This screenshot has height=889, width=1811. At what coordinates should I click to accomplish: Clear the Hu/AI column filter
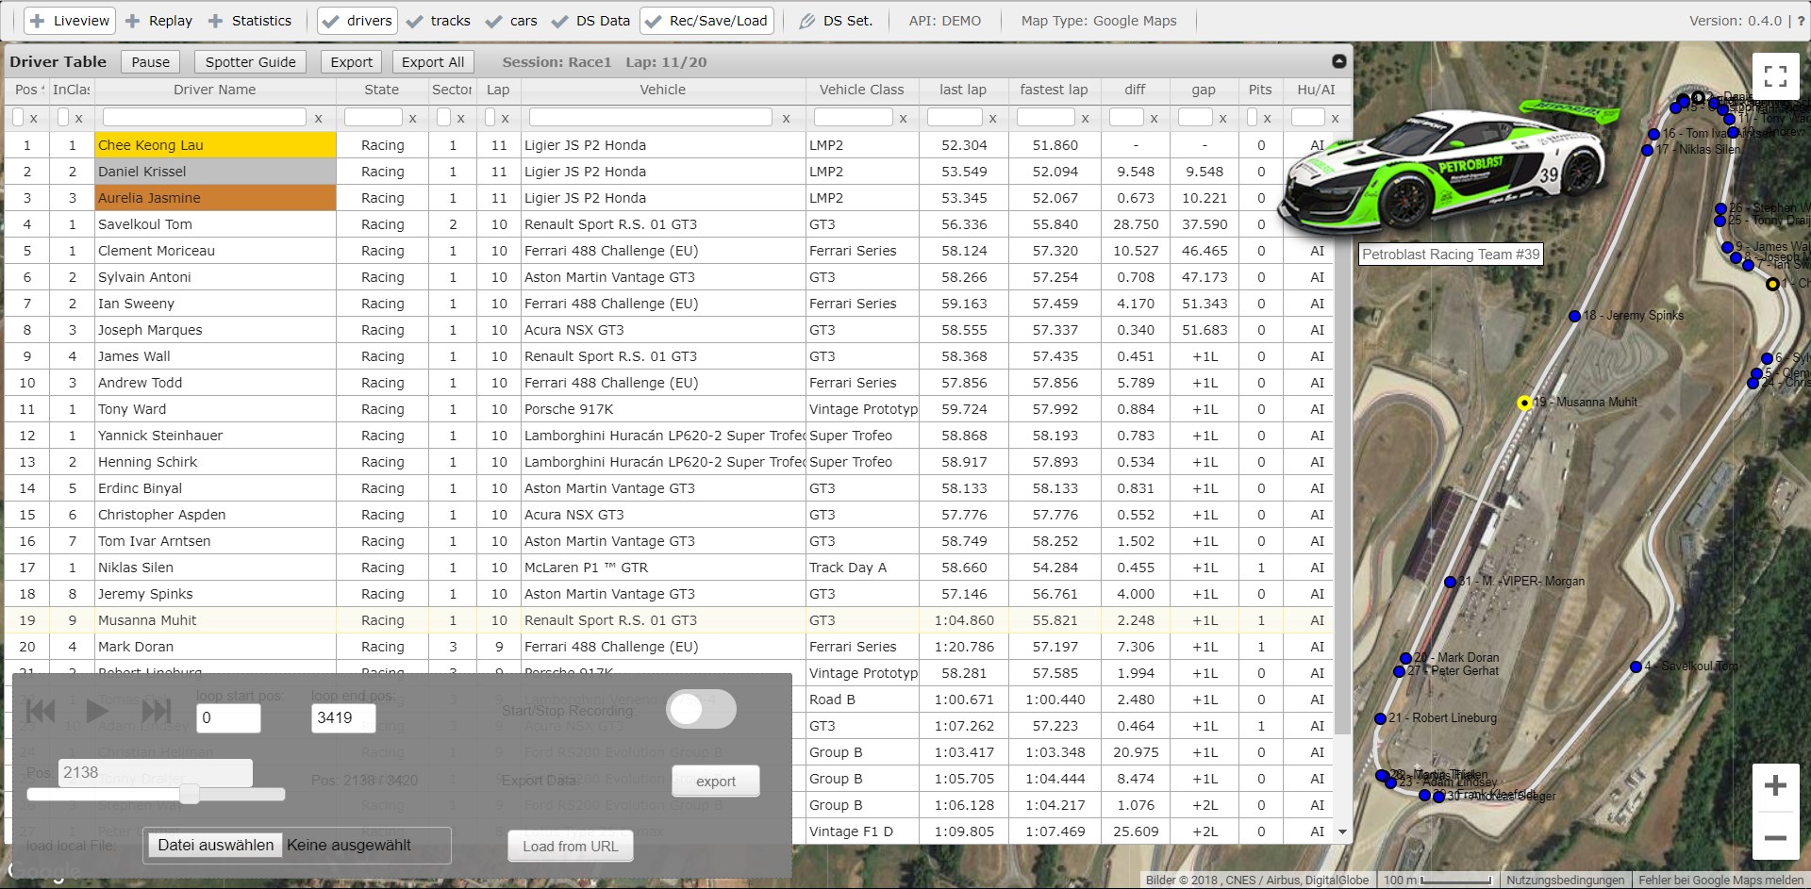pos(1336,118)
